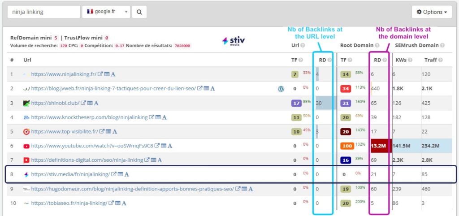Open external link icon for ninjalinking.fr

point(101,74)
